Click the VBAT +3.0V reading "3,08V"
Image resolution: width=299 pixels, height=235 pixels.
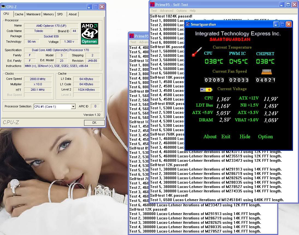(271, 120)
